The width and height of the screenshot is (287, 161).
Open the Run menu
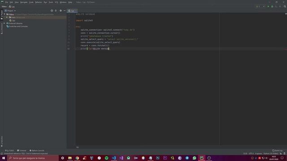(x=45, y=2)
